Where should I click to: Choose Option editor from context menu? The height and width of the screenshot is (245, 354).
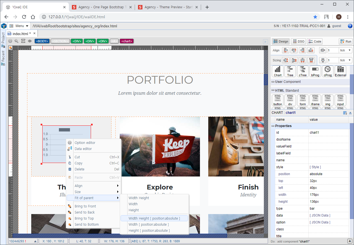pyautogui.click(x=85, y=143)
